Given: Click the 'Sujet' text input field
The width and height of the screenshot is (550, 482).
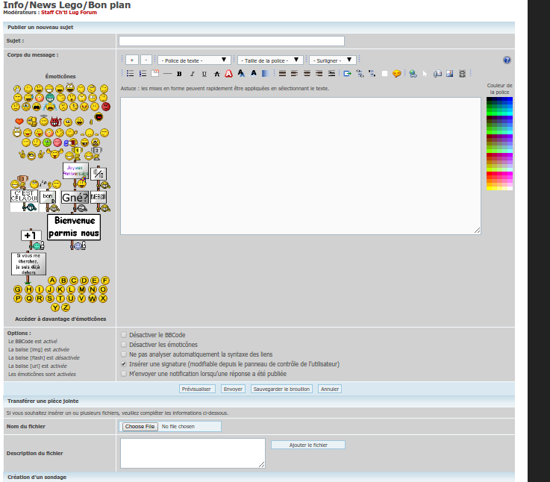Looking at the screenshot, I should 231,41.
